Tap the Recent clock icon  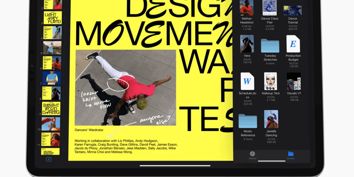pyautogui.click(x=252, y=154)
